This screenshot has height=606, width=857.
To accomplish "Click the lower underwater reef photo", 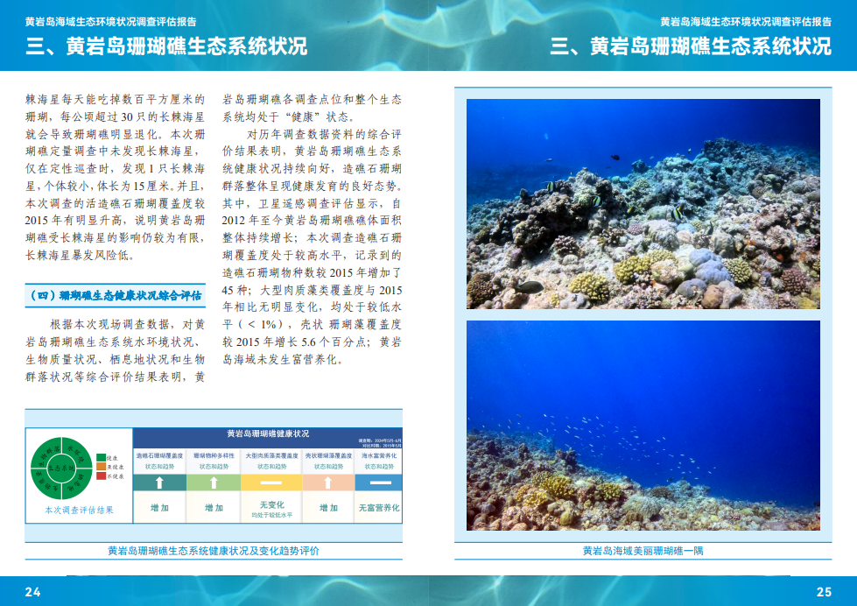I will point(643,425).
